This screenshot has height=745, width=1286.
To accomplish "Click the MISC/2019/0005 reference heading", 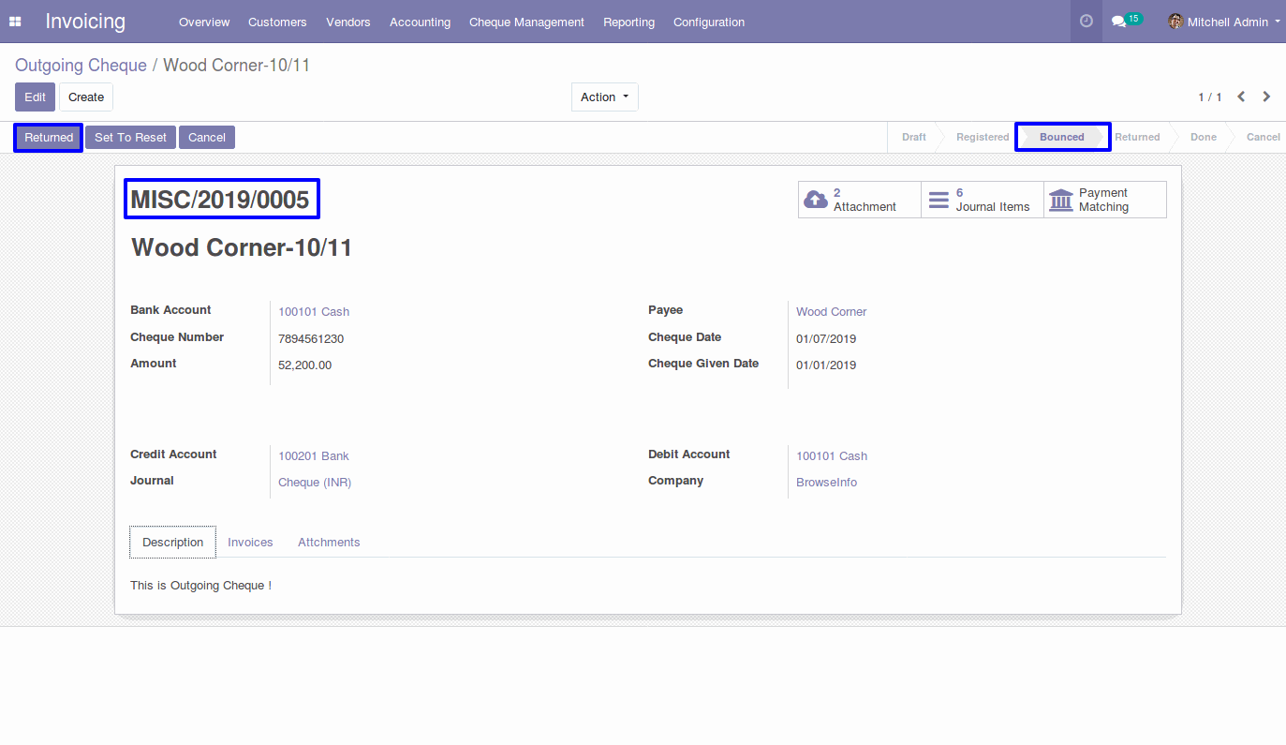I will coord(220,200).
